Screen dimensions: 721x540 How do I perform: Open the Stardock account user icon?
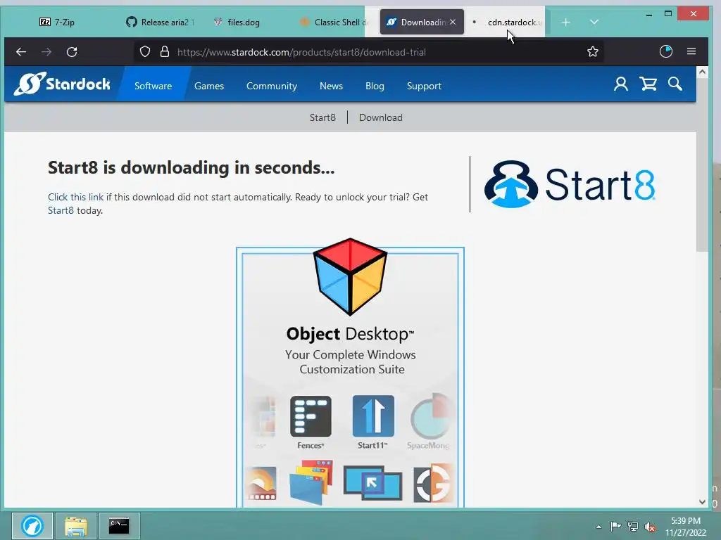coord(621,84)
